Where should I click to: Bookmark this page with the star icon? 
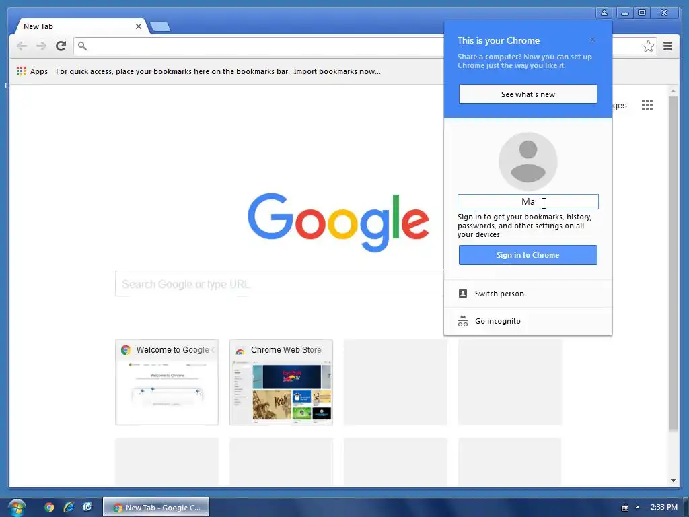(648, 46)
